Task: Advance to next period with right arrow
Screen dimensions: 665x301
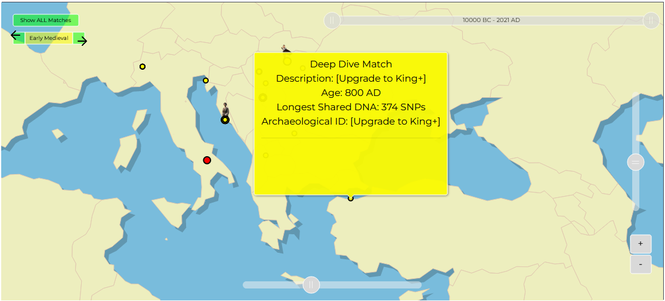Action: (81, 40)
